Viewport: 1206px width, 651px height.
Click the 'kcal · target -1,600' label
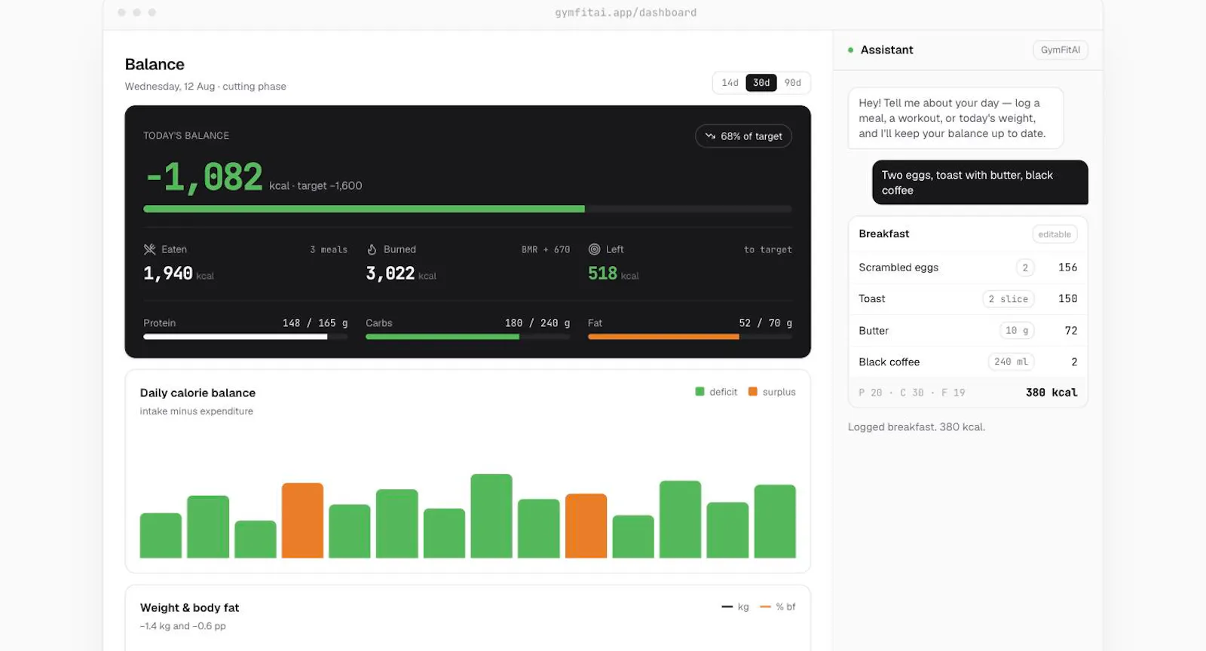(316, 186)
